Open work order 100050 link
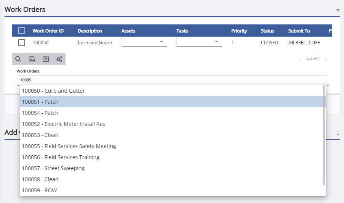The height and width of the screenshot is (203, 344). (x=40, y=43)
